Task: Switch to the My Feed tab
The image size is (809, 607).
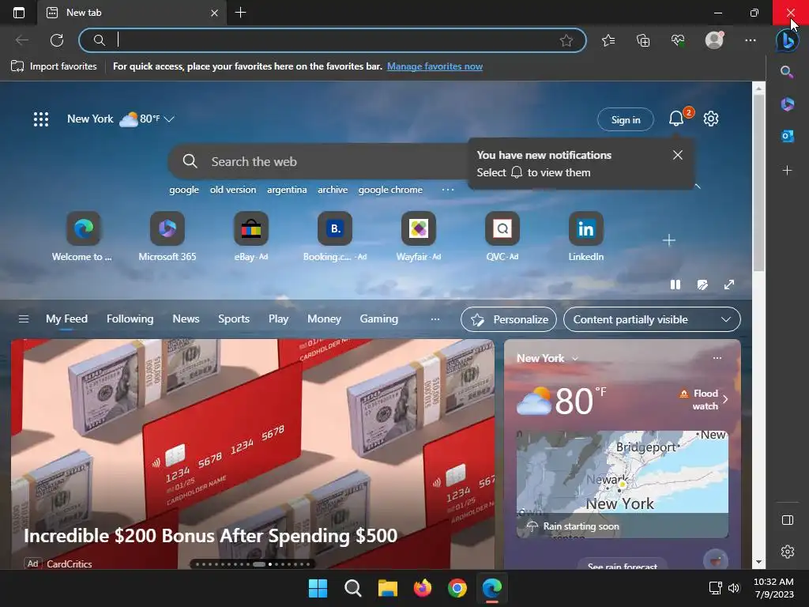Action: [x=66, y=319]
